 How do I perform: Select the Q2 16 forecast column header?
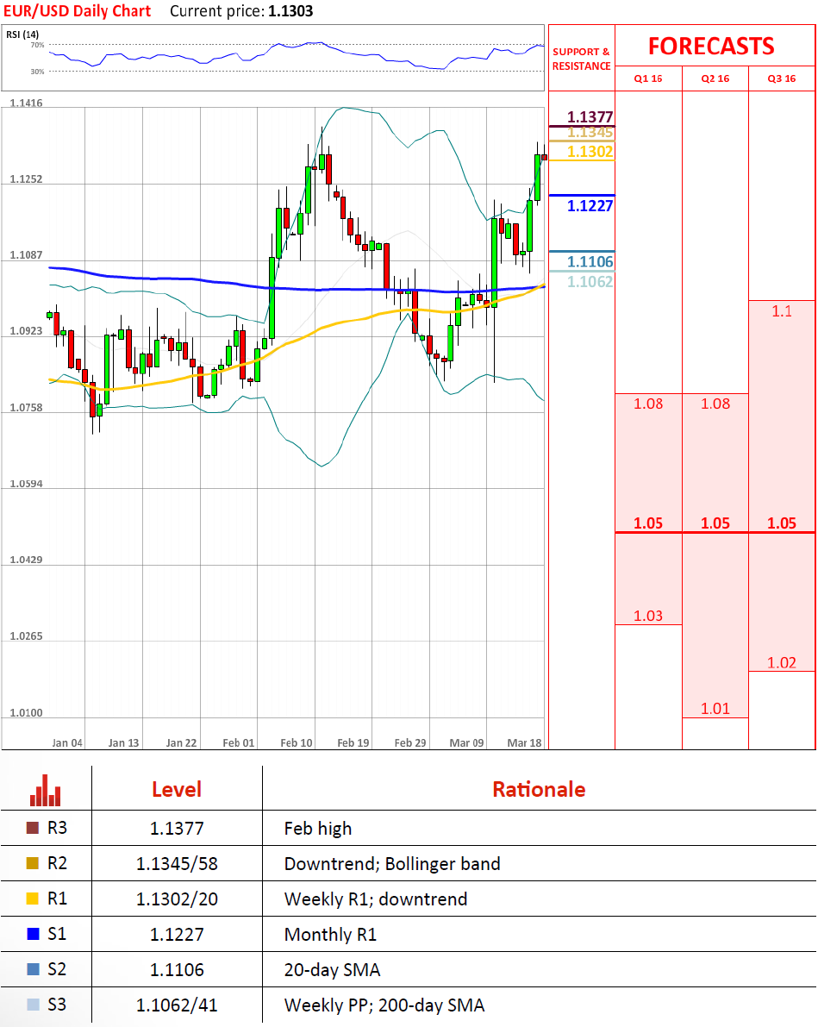point(715,78)
